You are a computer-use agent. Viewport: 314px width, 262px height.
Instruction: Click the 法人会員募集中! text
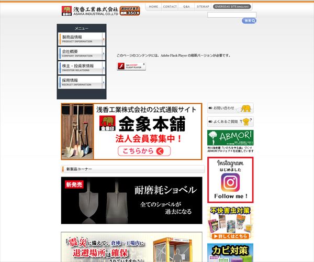[x=149, y=139]
